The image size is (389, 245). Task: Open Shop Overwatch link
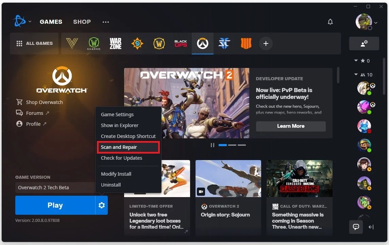pos(40,102)
